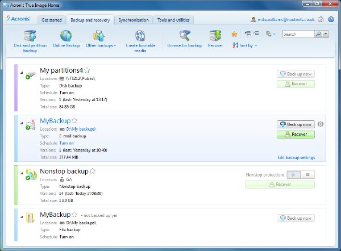Toggle favorite star for Nonstop backup
341x251 pixels.
93,171
